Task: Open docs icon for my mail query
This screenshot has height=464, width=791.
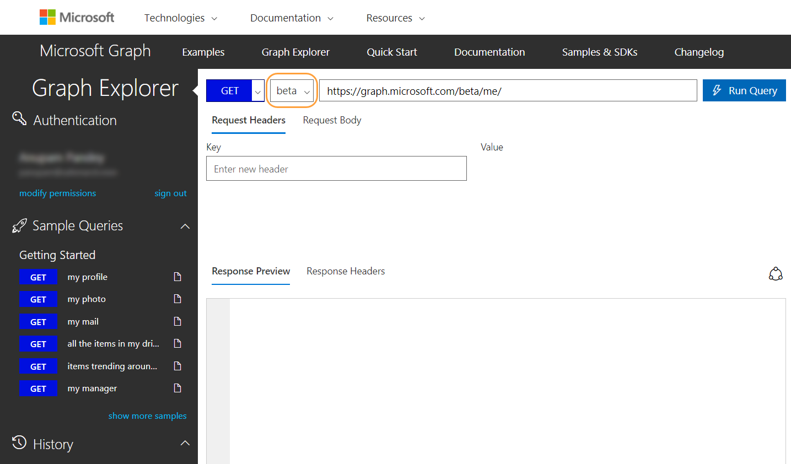Action: [177, 321]
